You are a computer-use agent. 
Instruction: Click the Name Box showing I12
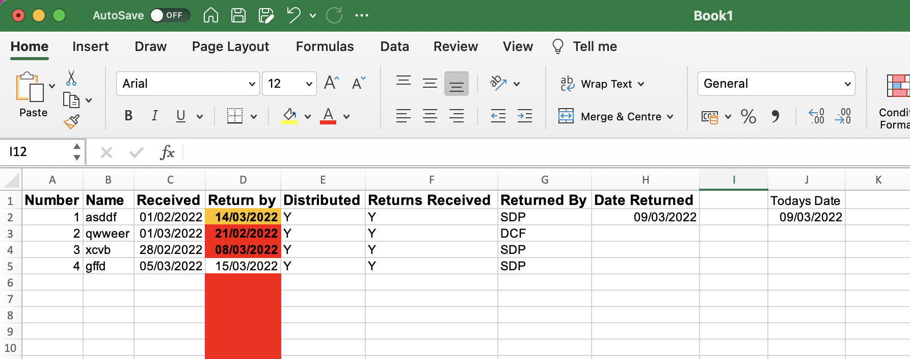click(x=38, y=152)
